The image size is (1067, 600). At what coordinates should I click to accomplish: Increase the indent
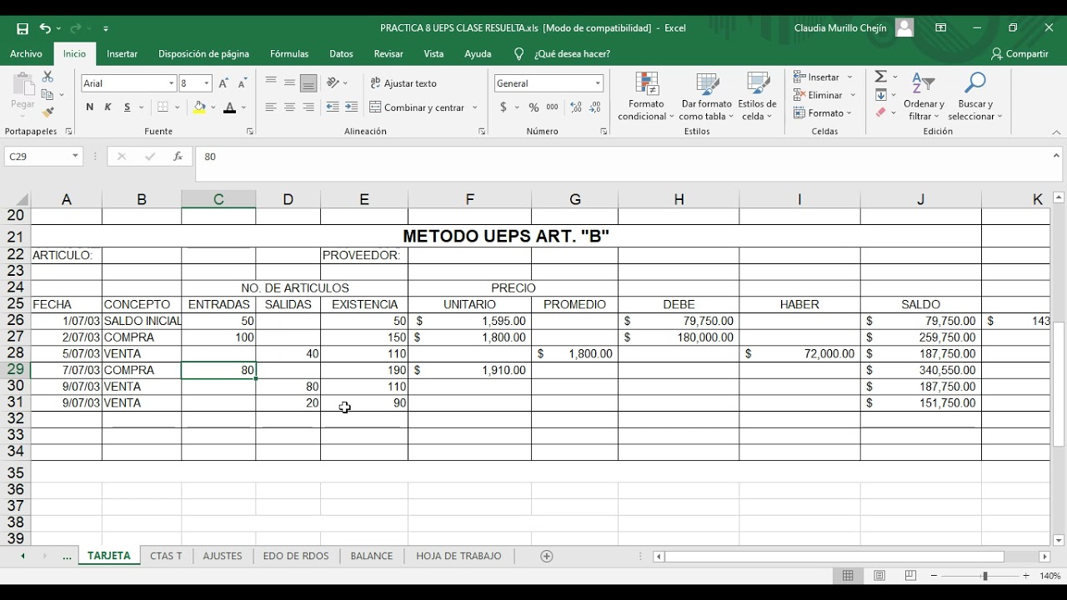tap(351, 107)
